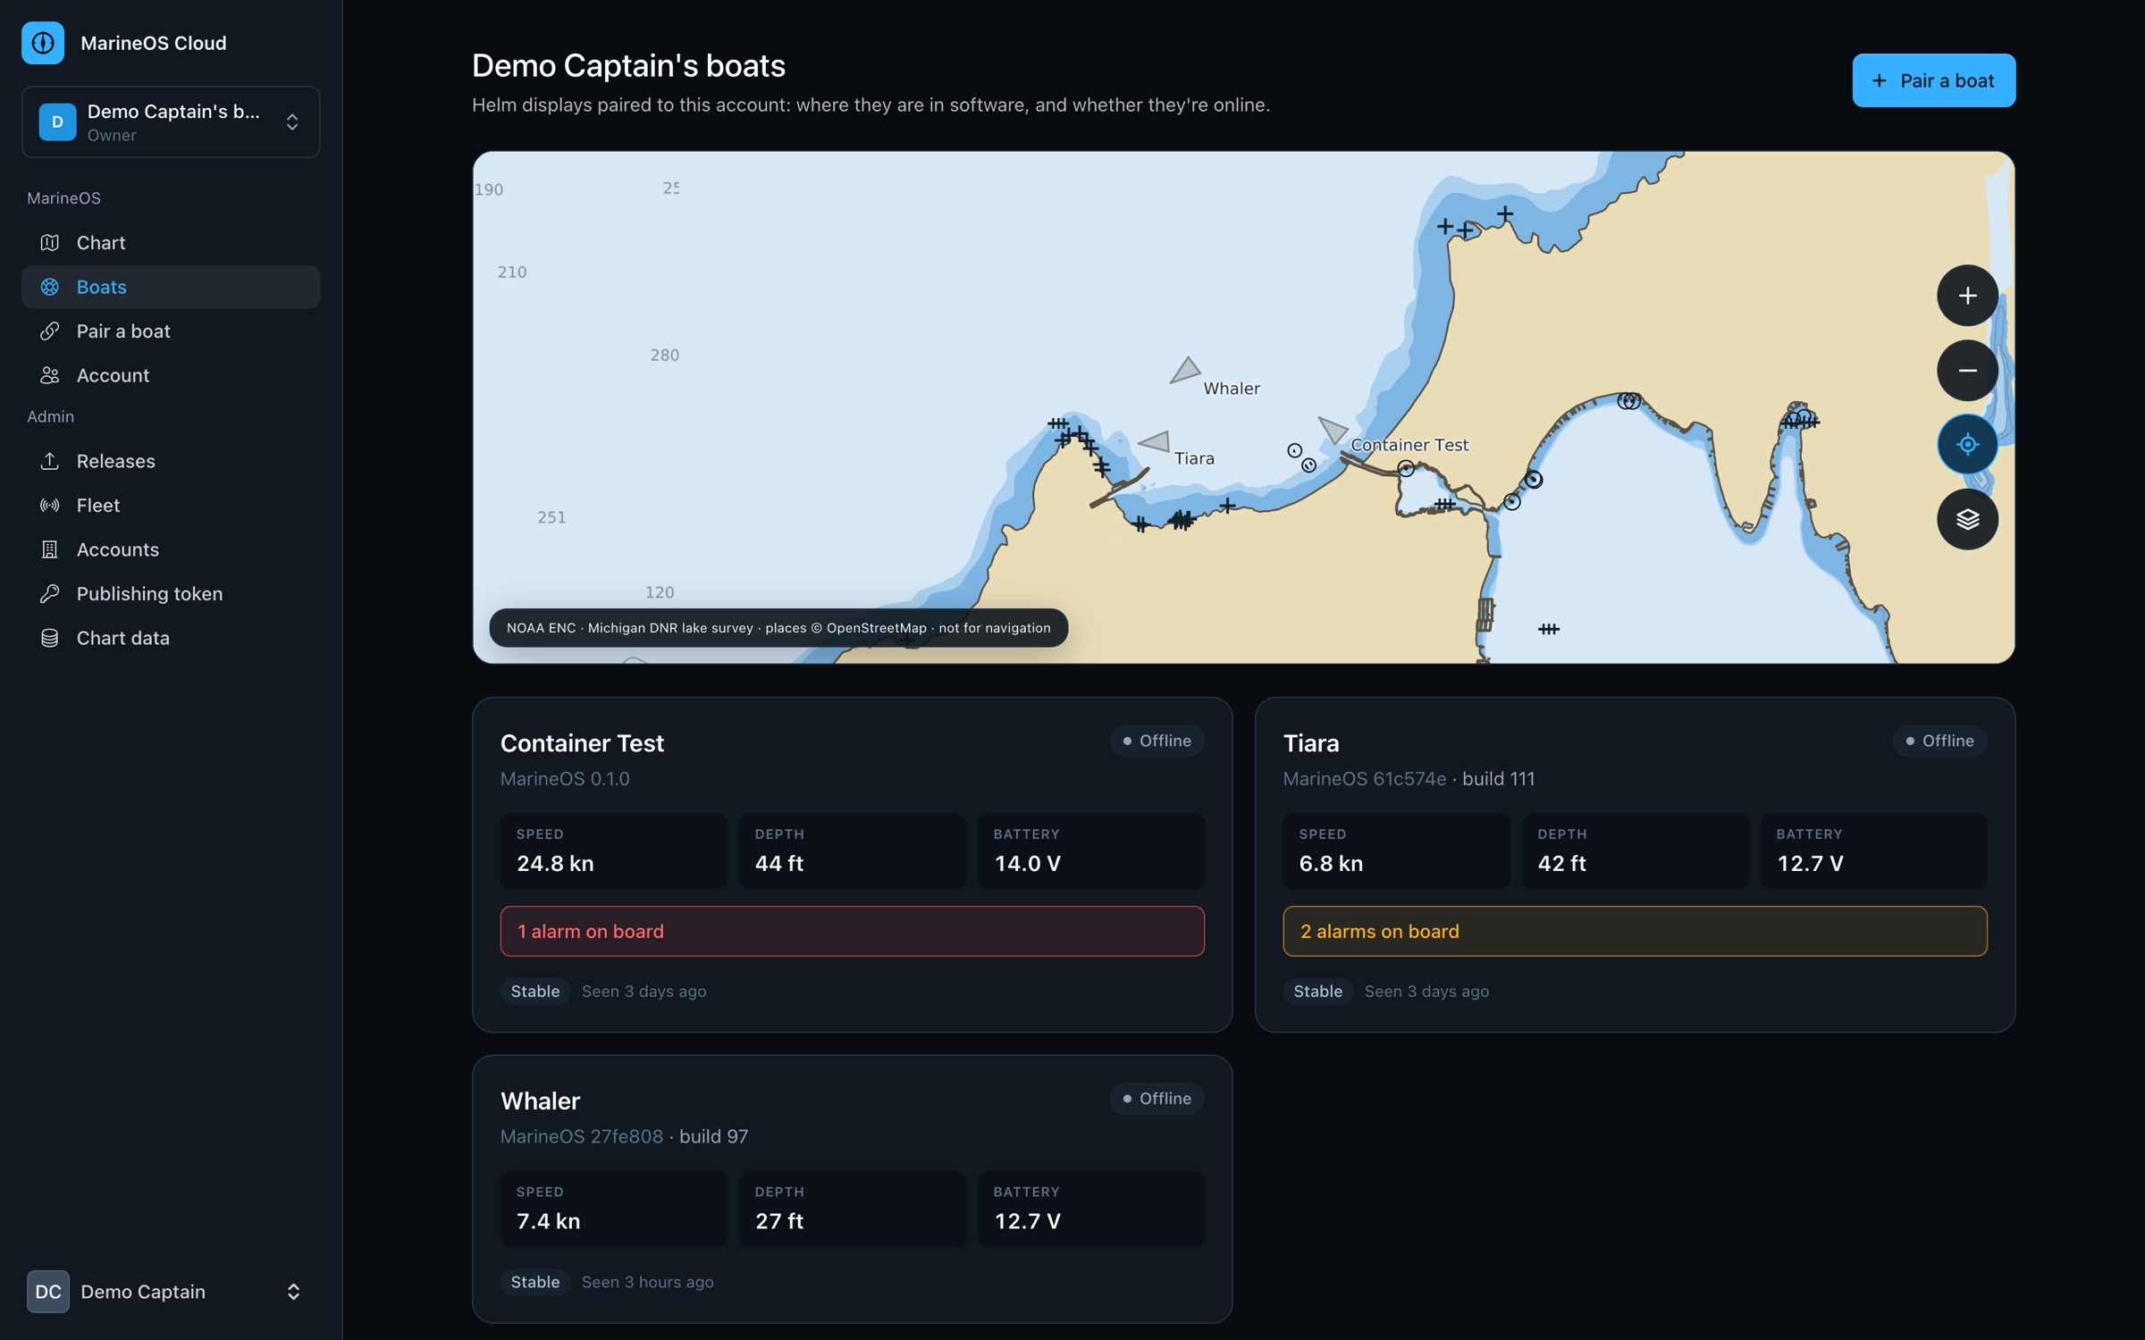Image resolution: width=2145 pixels, height=1340 pixels.
Task: Click the 6.8 kn speed value
Action: coord(1331,863)
